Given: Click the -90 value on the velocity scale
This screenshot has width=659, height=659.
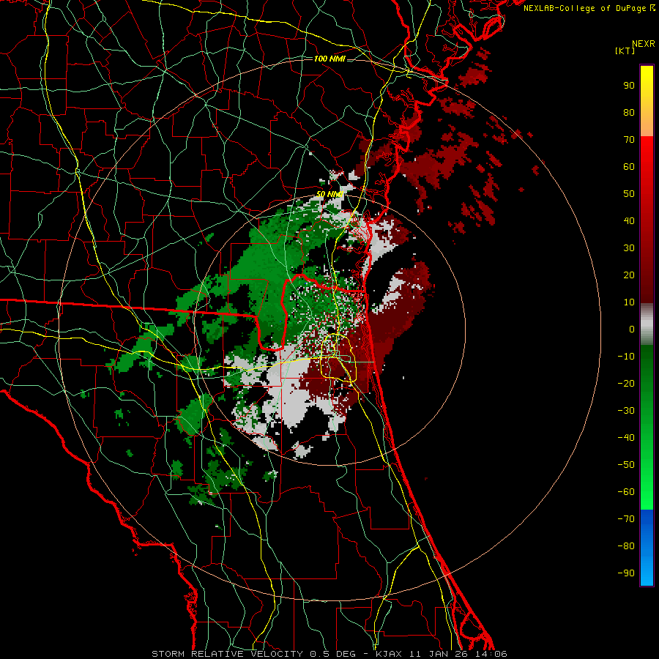Looking at the screenshot, I should (626, 573).
